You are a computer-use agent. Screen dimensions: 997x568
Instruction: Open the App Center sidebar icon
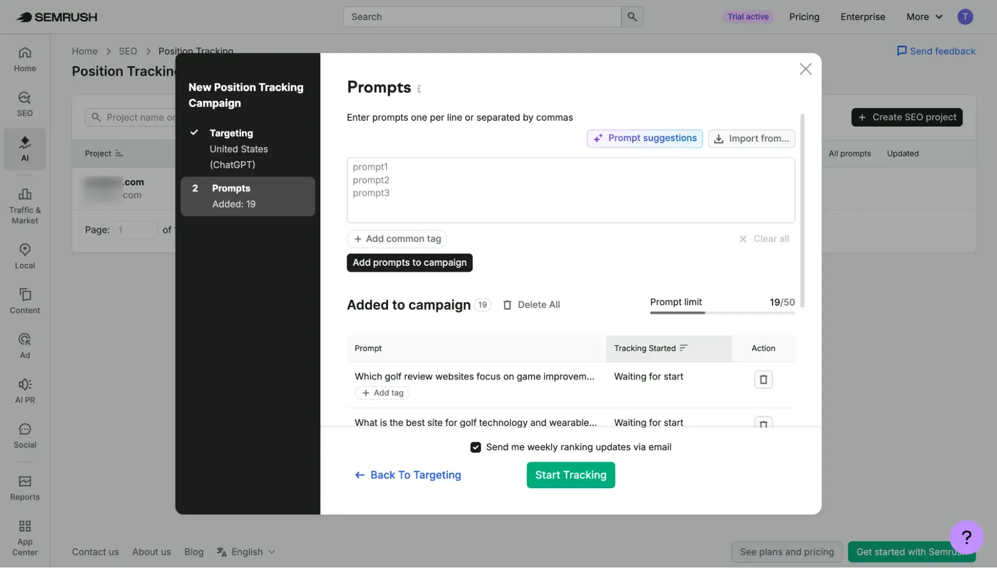coord(25,538)
